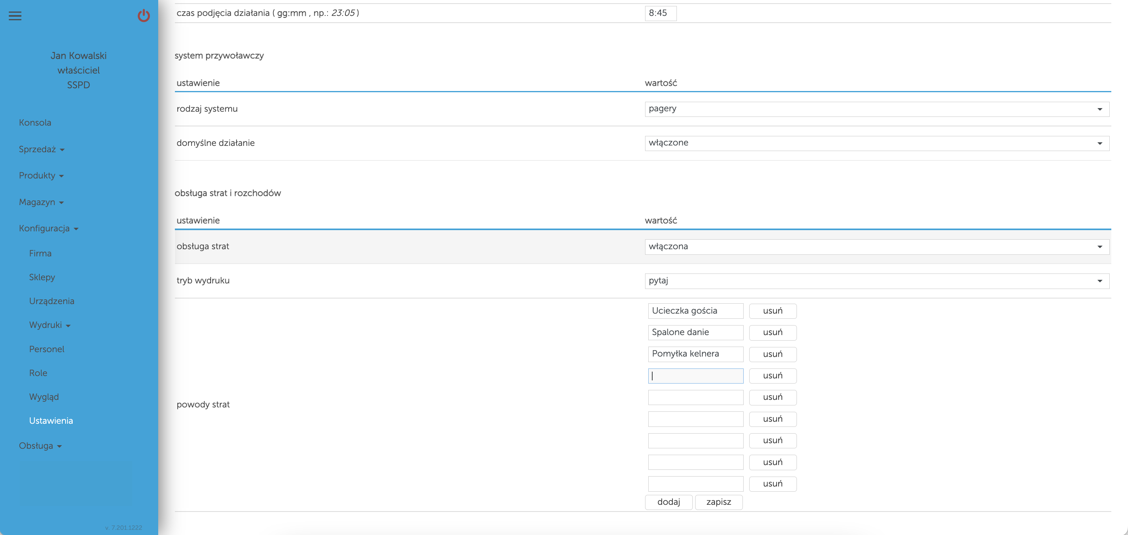Collapse the Konfiguracja sidebar menu

[48, 229]
